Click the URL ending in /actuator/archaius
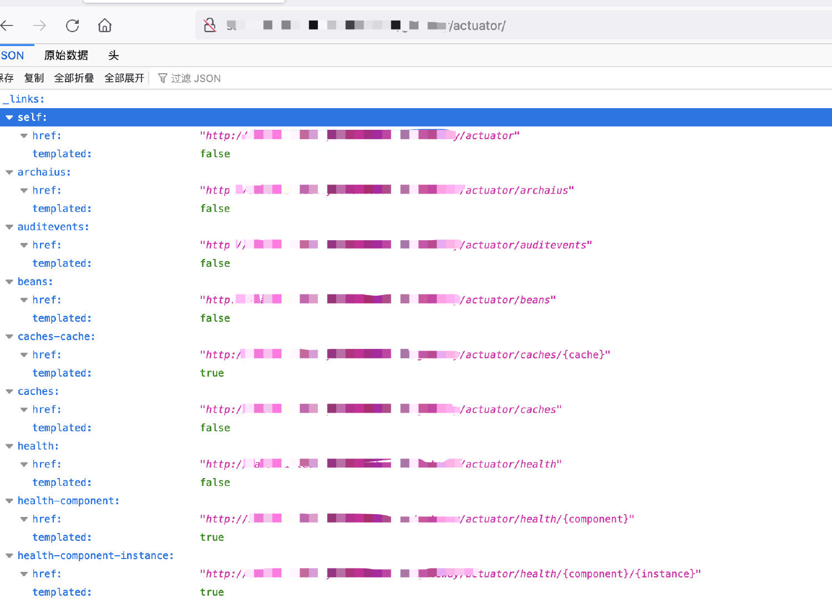This screenshot has width=832, height=599. pos(387,190)
